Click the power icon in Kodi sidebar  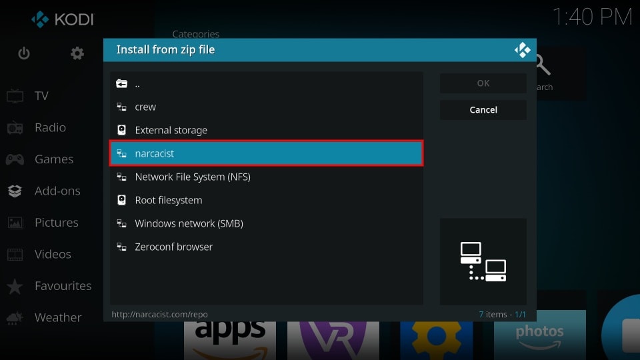point(24,53)
